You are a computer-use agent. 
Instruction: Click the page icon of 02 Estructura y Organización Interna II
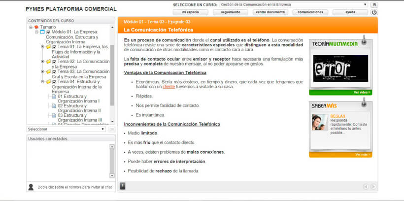click(54, 106)
